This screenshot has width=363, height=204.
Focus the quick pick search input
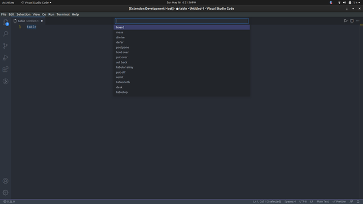point(181,21)
